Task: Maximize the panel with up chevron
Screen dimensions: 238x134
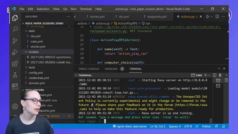Action: [x=219, y=68]
